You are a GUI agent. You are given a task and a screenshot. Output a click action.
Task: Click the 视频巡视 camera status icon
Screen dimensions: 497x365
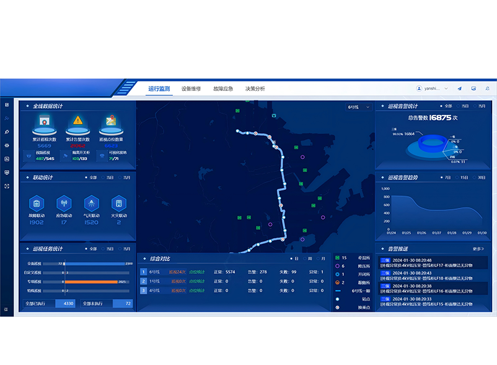29,155
